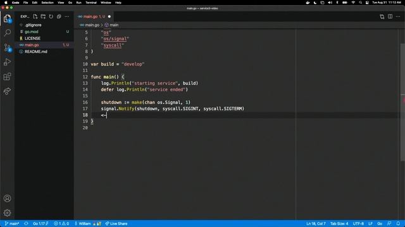Open Run and Debug view
The image size is (405, 227).
[7, 62]
